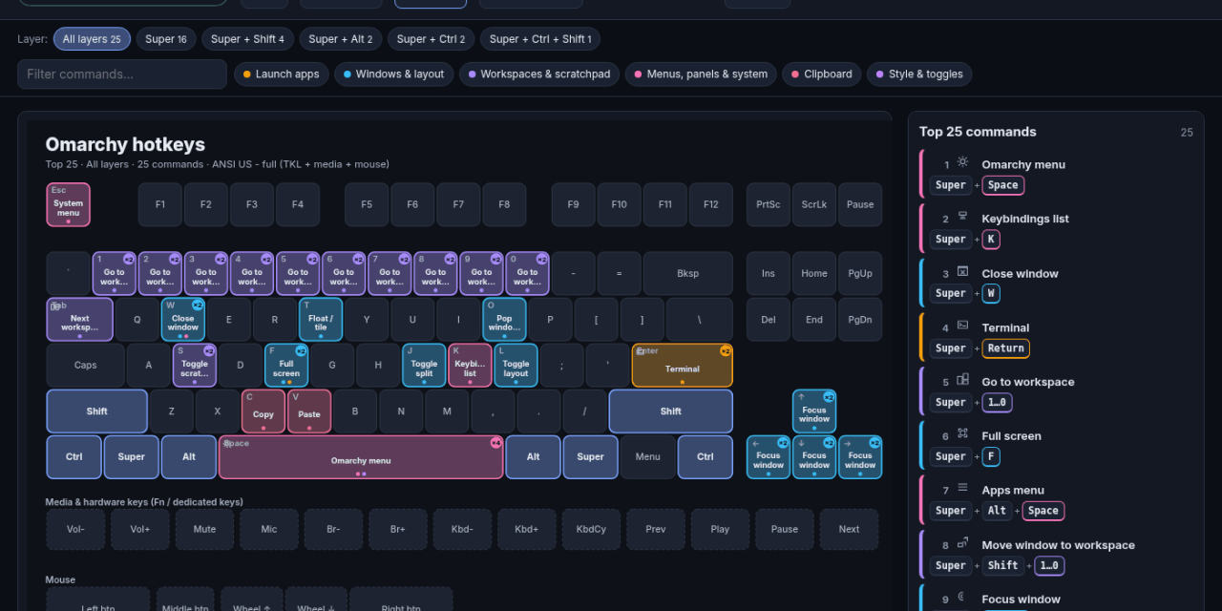
Task: Click the Focus window command icon
Action: [x=962, y=598]
